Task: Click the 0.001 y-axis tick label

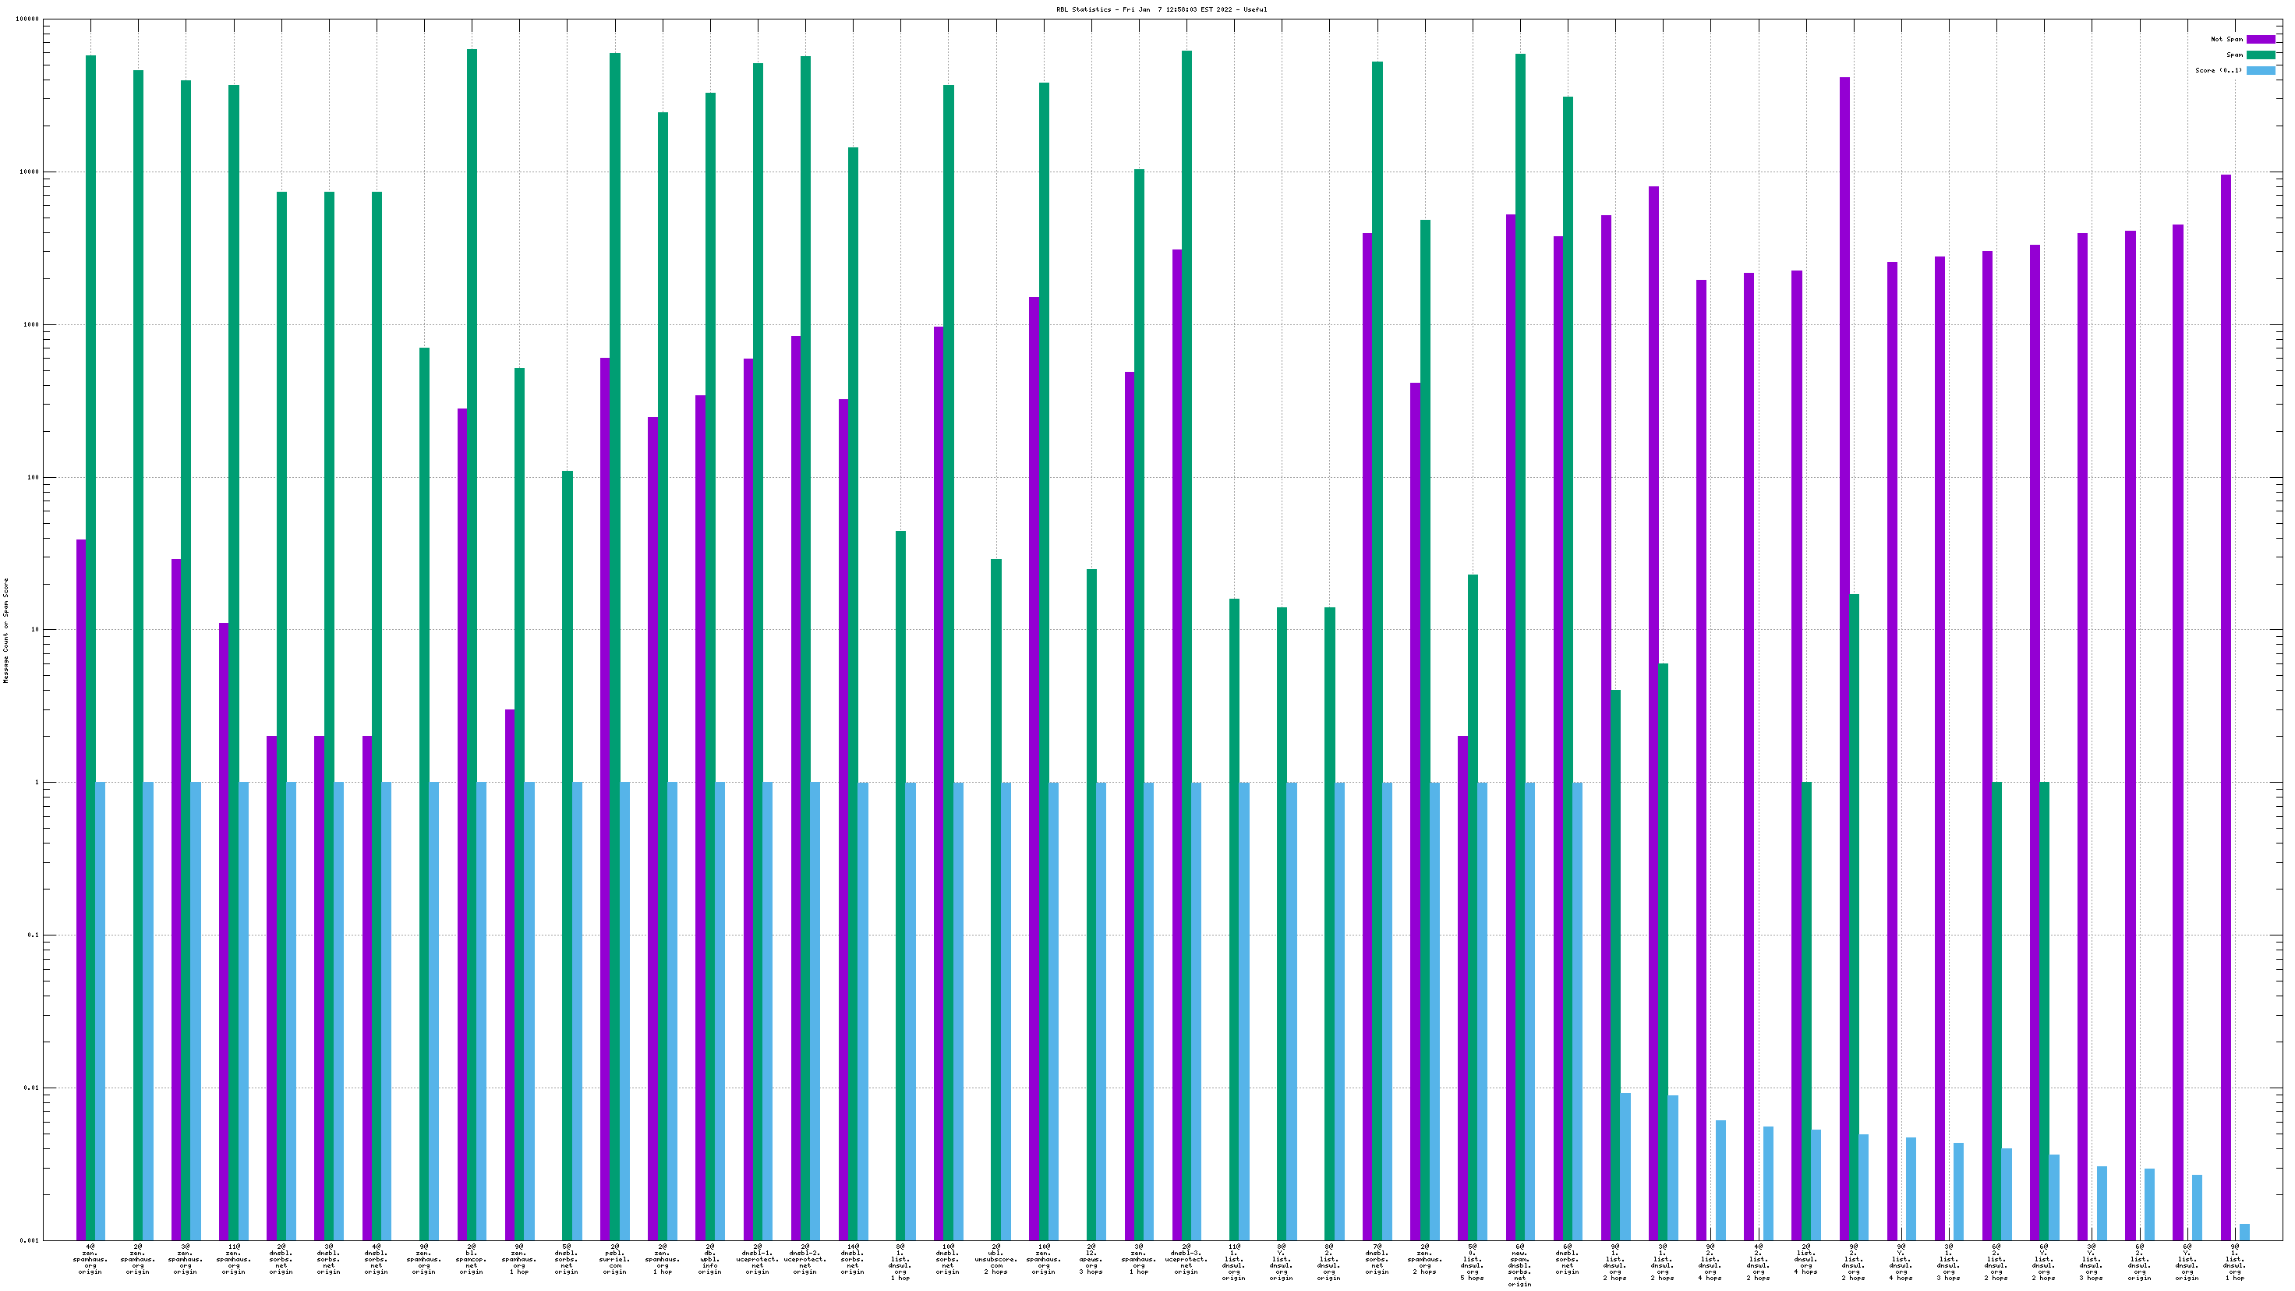Action: [x=30, y=1240]
